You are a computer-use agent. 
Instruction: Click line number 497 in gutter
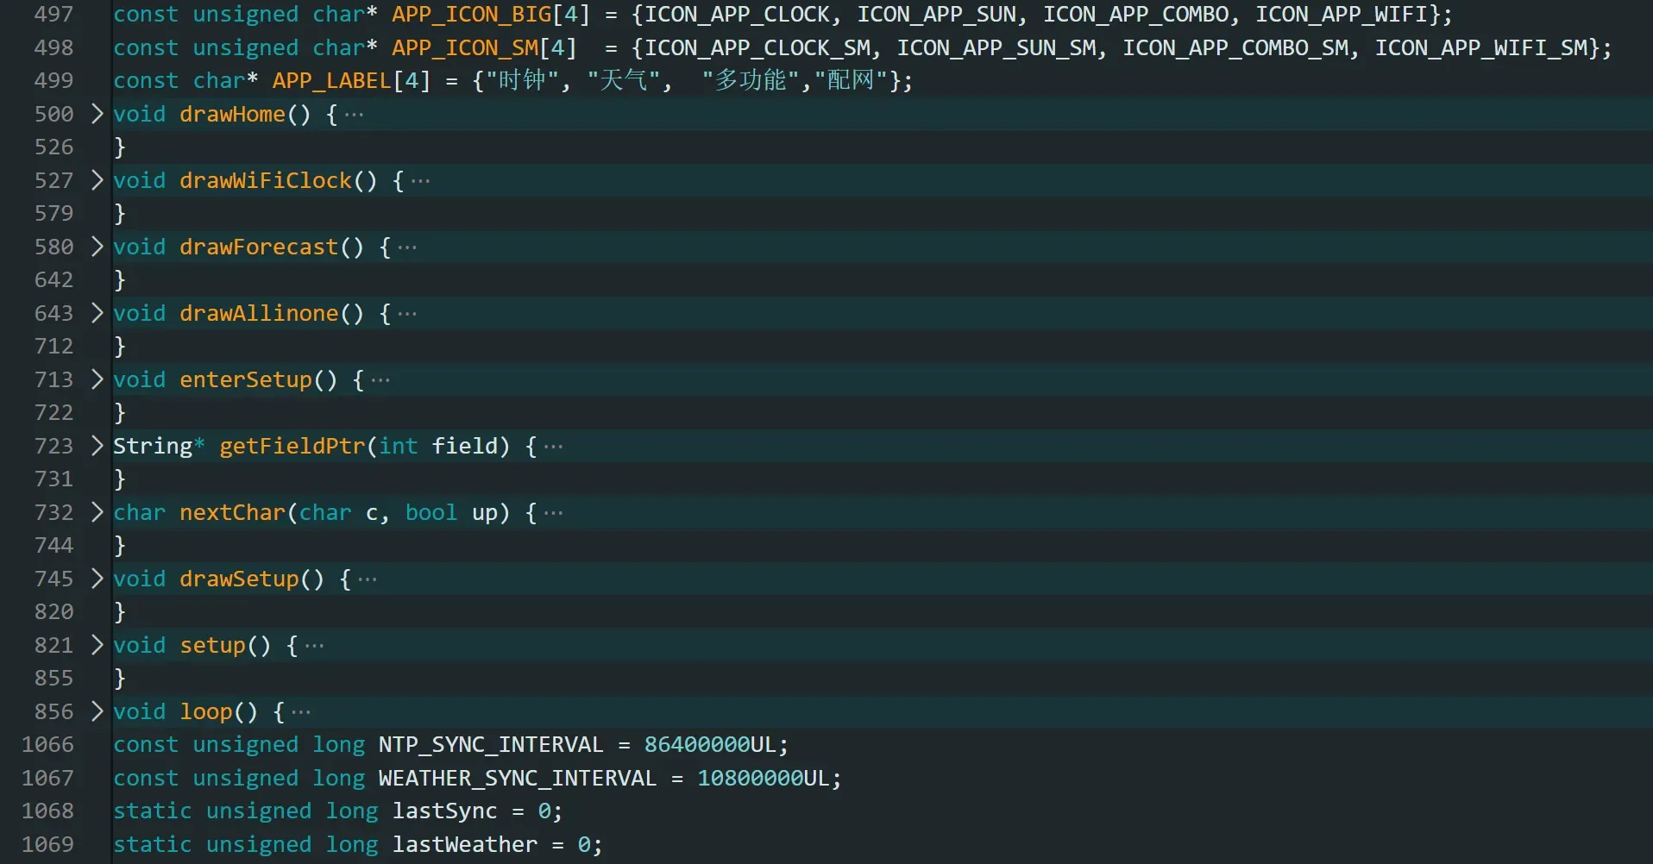[x=53, y=15]
